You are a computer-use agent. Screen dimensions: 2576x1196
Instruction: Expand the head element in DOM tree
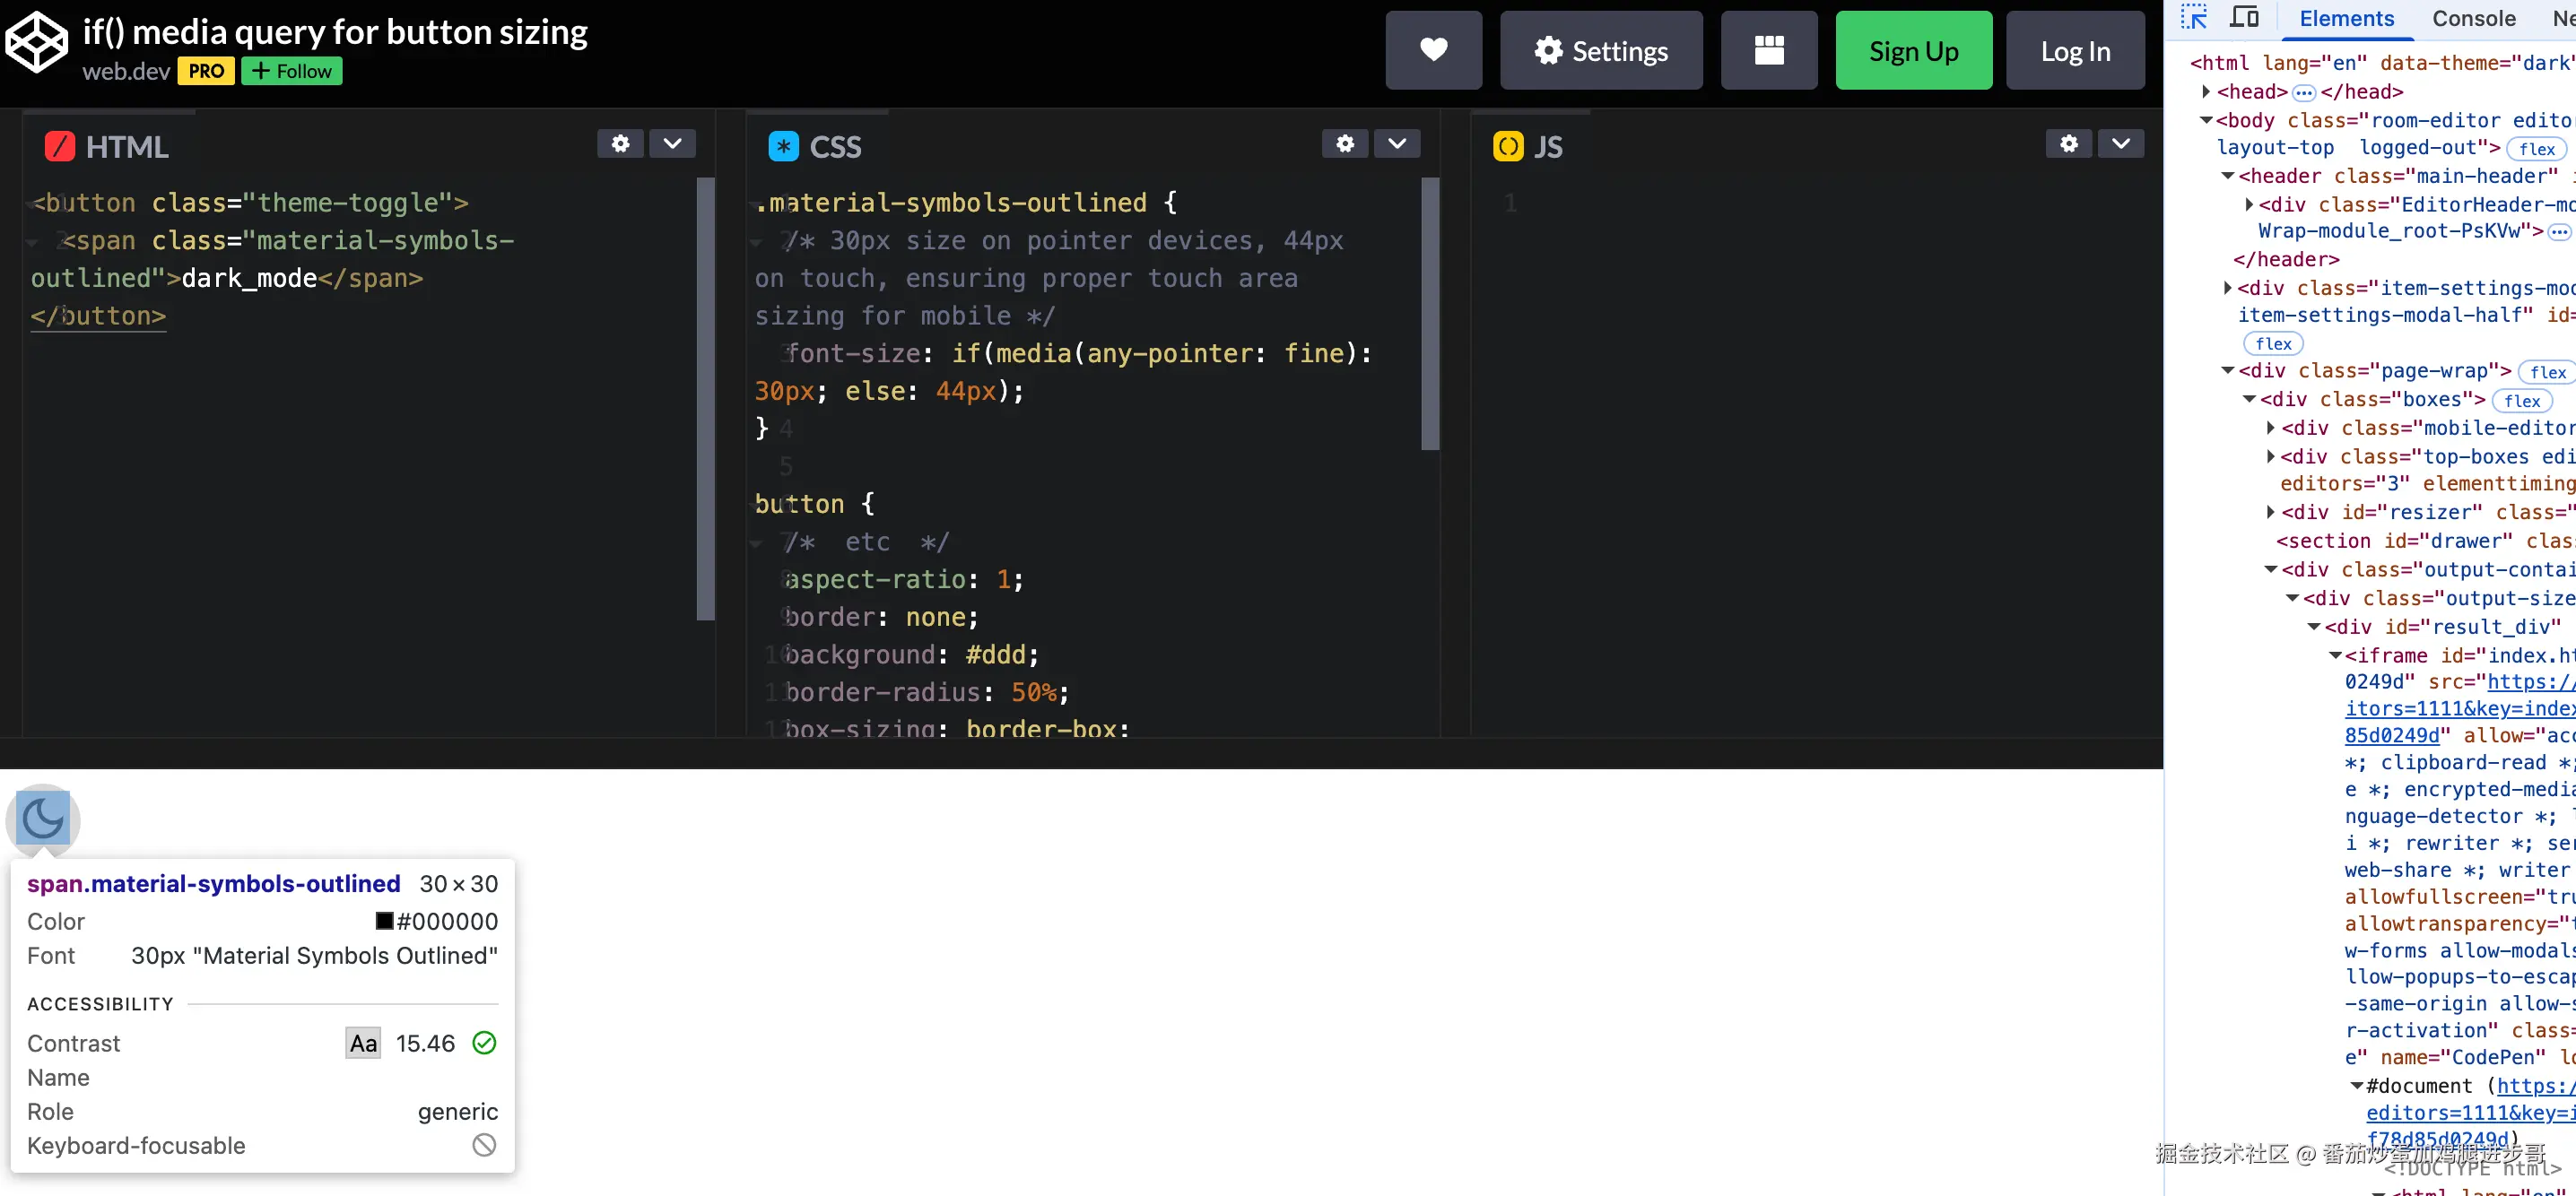point(2206,92)
